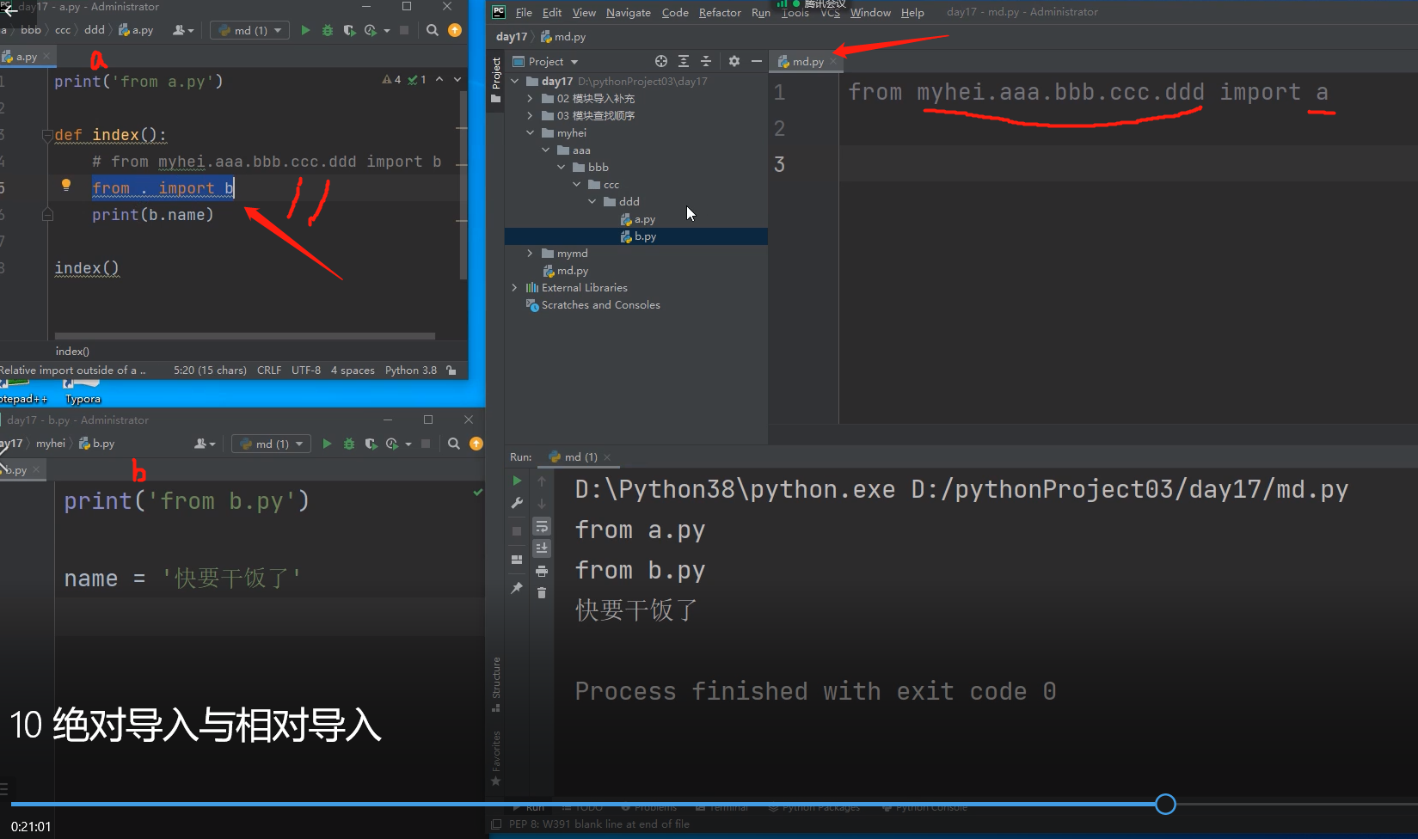1418x839 pixels.
Task: Click the orange update icon in b.py window
Action: pos(476,444)
